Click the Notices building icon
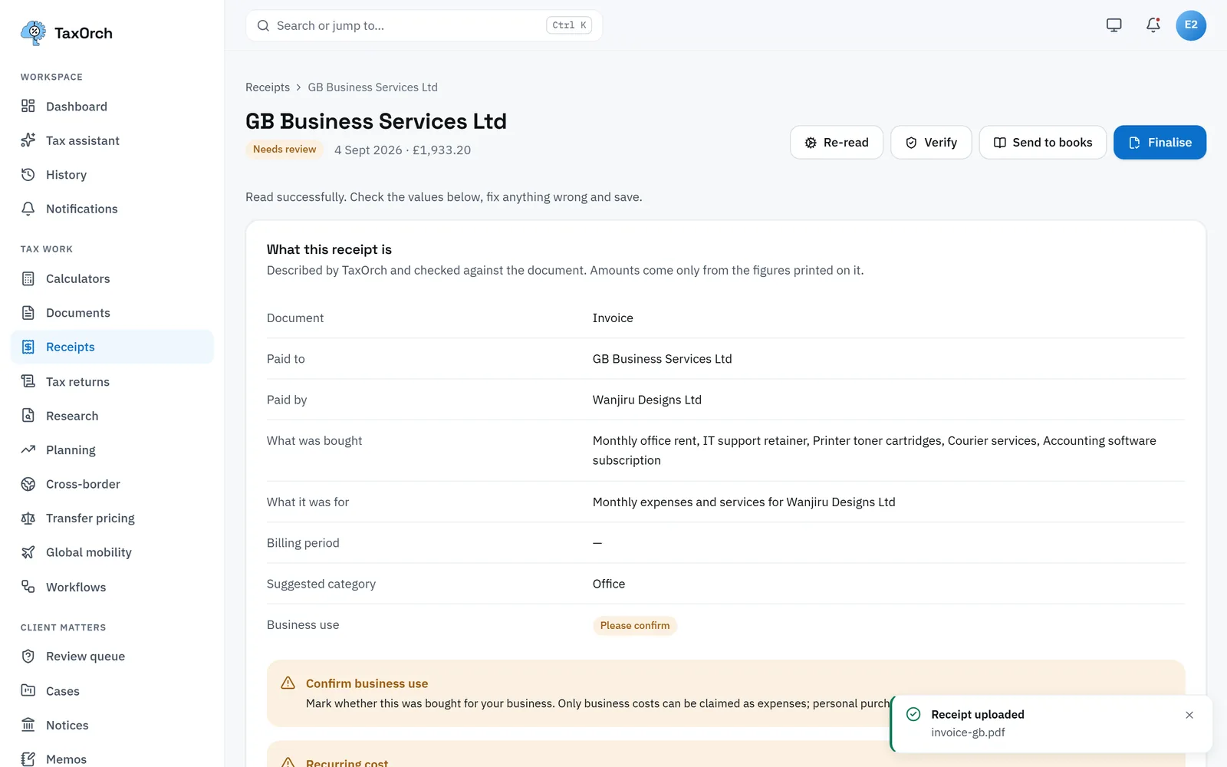The width and height of the screenshot is (1227, 767). click(28, 725)
